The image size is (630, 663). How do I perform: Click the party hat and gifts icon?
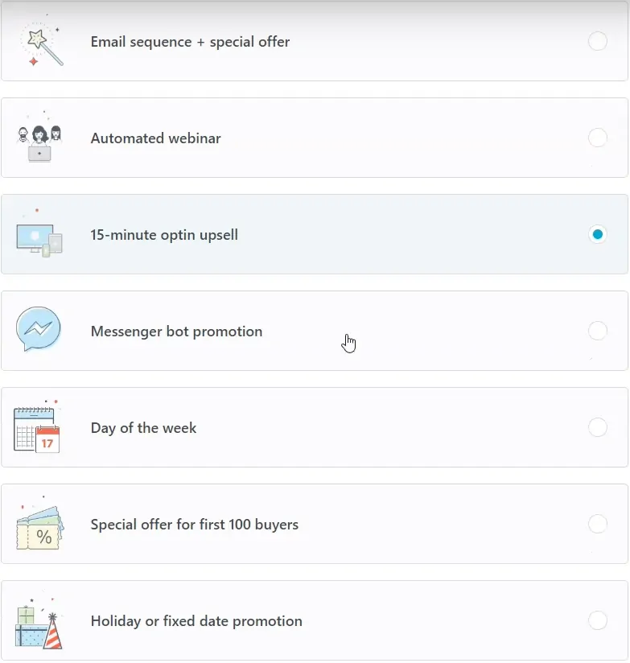coord(39,624)
